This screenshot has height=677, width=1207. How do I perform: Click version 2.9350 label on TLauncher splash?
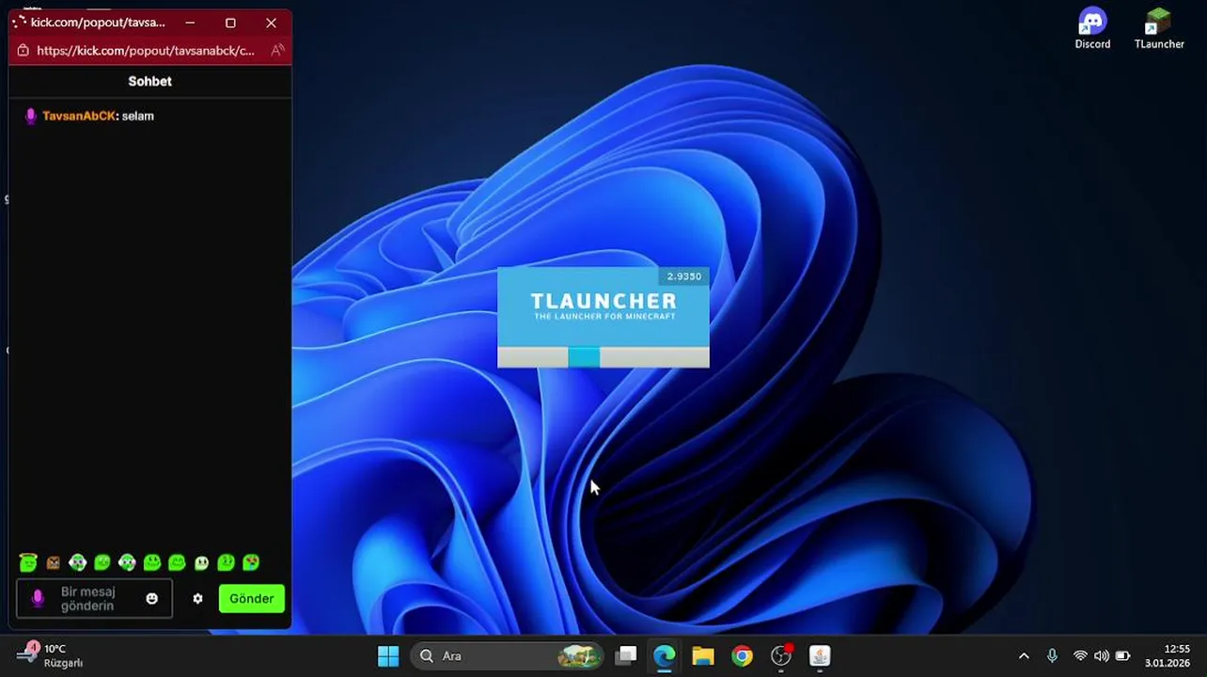pyautogui.click(x=684, y=276)
